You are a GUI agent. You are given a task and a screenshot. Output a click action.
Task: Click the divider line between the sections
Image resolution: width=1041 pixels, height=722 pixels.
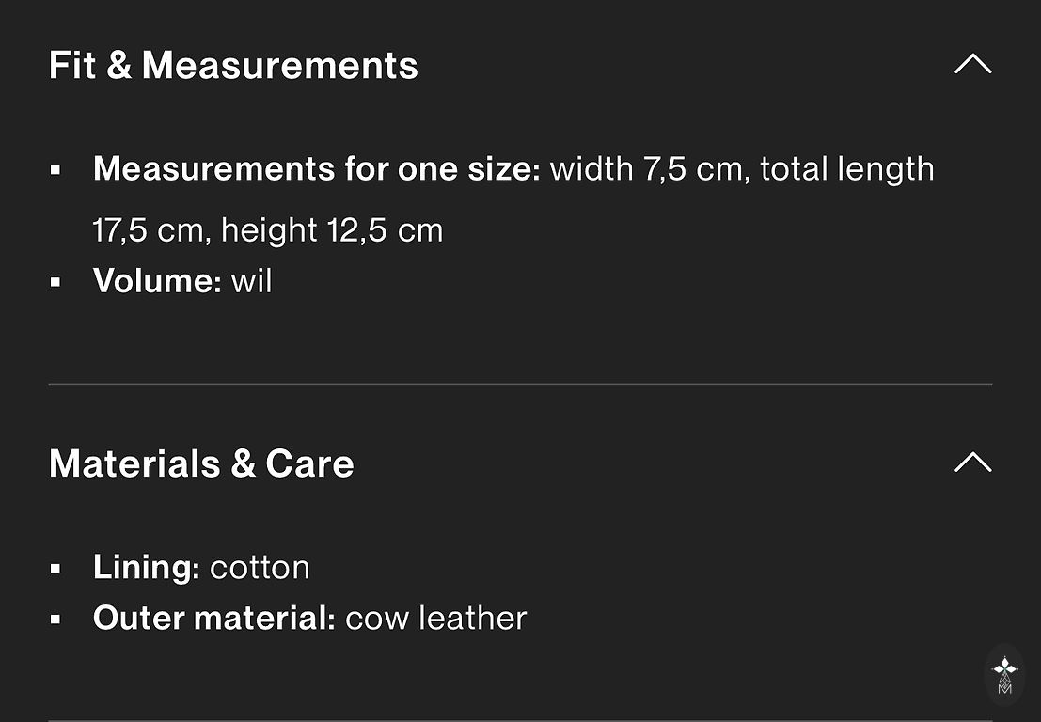(520, 385)
